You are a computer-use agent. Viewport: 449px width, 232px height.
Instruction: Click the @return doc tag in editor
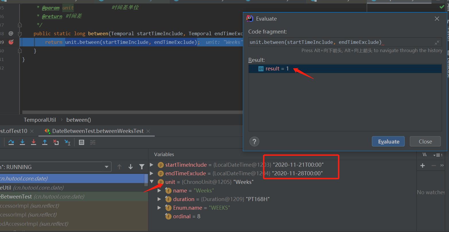[52, 16]
